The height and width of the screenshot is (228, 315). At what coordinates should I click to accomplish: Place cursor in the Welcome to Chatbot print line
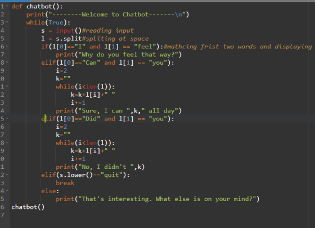pos(107,15)
